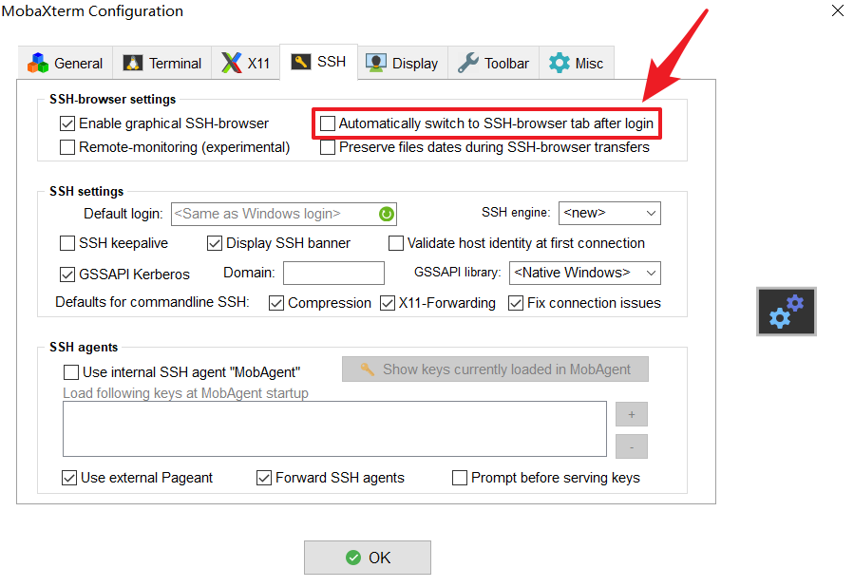Toggle Forward SSH agents checkbox
The height and width of the screenshot is (587, 854).
[264, 478]
